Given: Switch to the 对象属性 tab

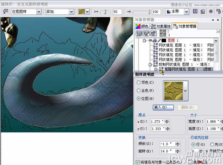Looking at the screenshot, I should 161,26.
